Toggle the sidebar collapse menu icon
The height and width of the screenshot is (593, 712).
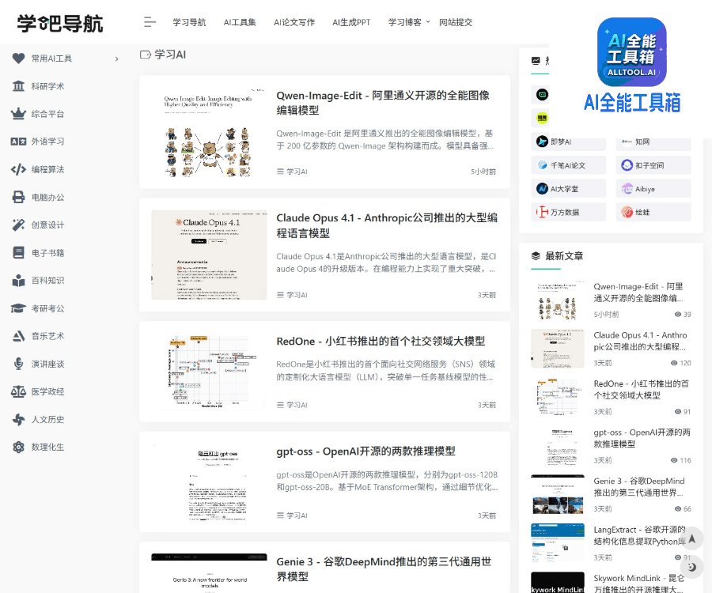pos(150,22)
